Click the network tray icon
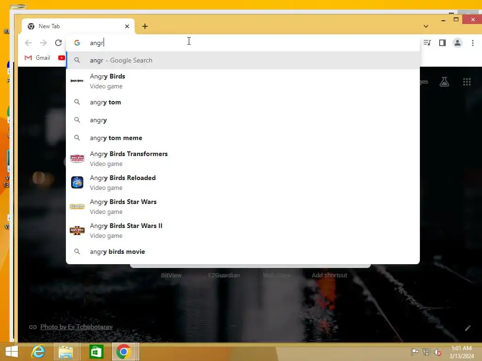 coord(426,352)
